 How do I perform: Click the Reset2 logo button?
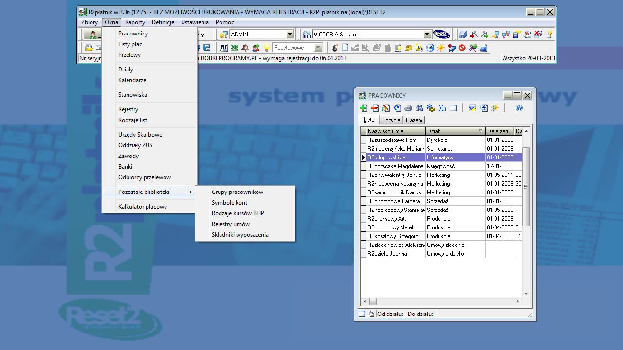point(441,35)
